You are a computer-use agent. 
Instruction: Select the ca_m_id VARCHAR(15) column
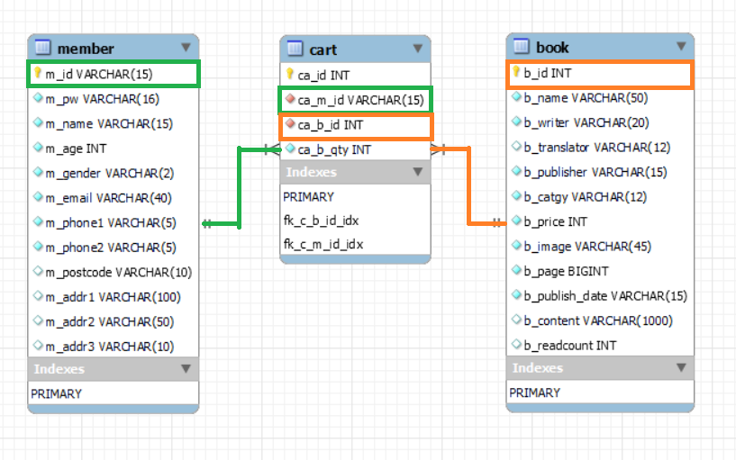[355, 100]
